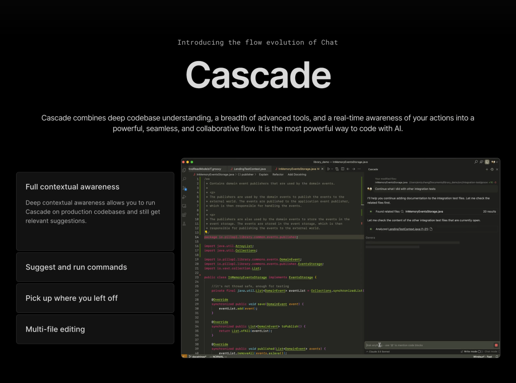Click the red stop generation button in Cascade input

(496, 345)
